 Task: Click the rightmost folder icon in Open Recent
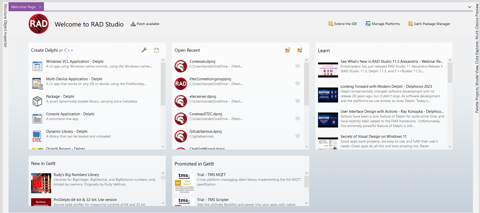300,50
